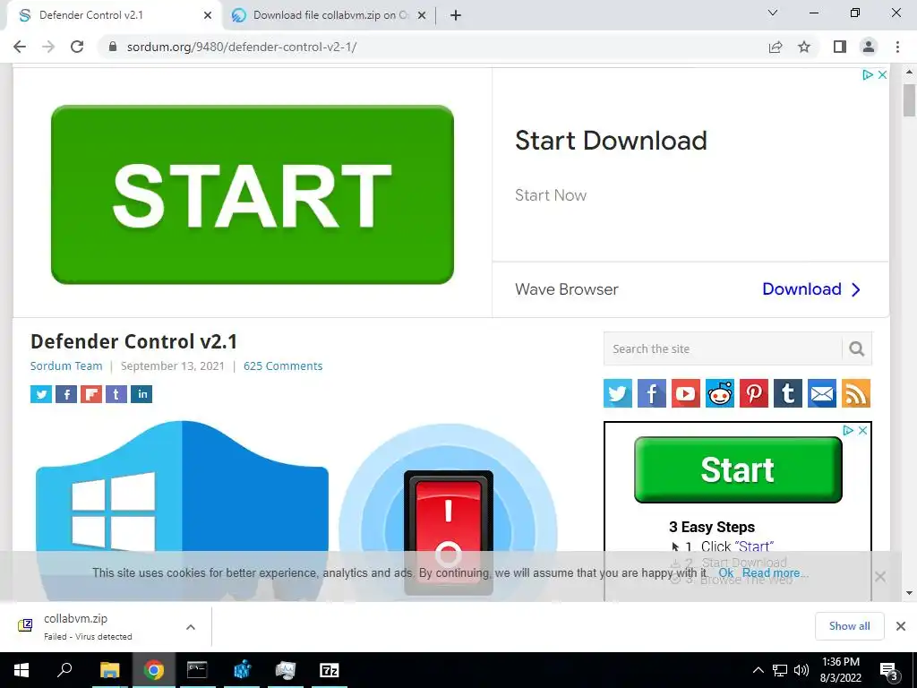
Task: Open Windows taskbar search
Action: (x=64, y=670)
